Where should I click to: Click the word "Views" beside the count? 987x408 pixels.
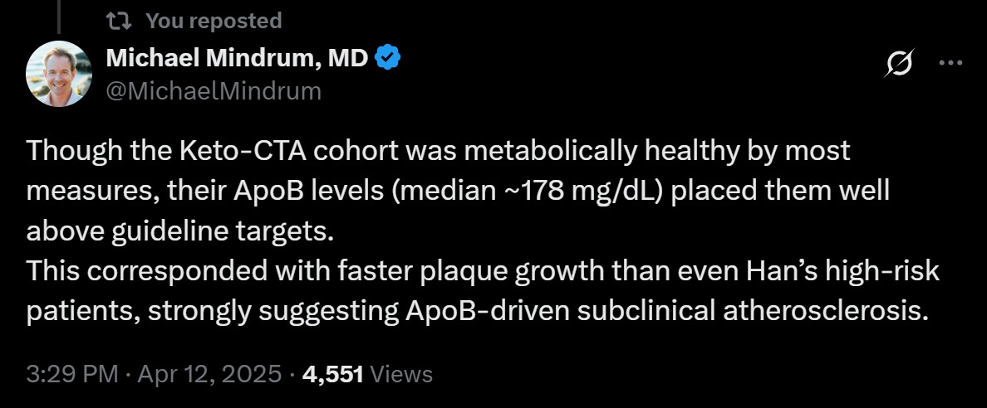pos(401,375)
